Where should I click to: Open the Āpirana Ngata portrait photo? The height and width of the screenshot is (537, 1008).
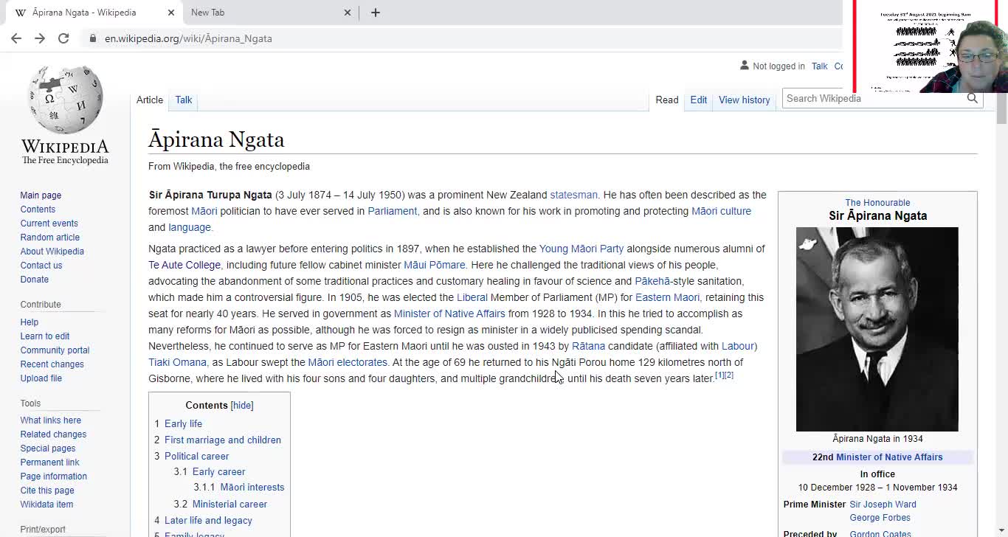click(x=877, y=329)
